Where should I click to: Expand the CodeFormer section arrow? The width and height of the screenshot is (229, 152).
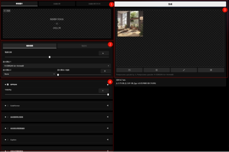click(108, 105)
